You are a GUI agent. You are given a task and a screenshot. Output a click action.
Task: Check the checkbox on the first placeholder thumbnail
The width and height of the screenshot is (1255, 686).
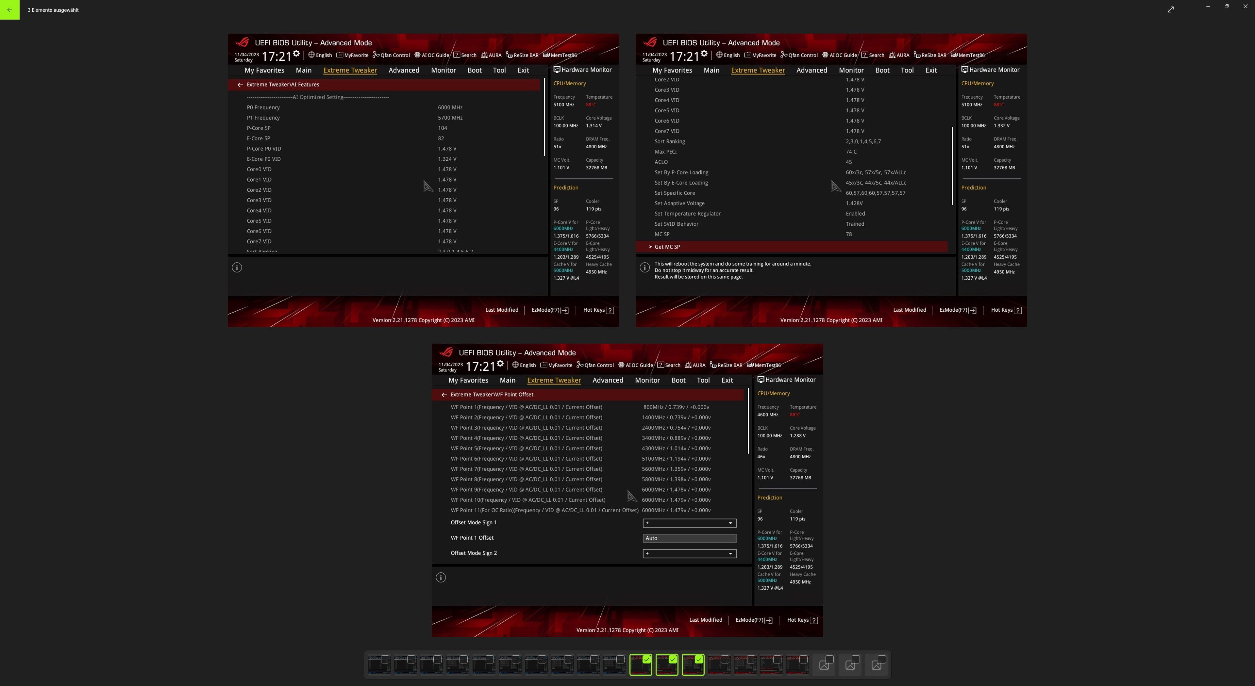(x=830, y=659)
